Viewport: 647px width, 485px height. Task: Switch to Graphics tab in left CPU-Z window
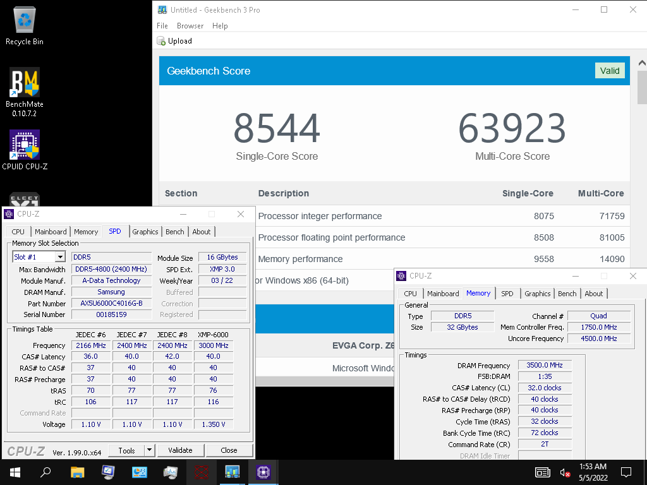click(145, 232)
